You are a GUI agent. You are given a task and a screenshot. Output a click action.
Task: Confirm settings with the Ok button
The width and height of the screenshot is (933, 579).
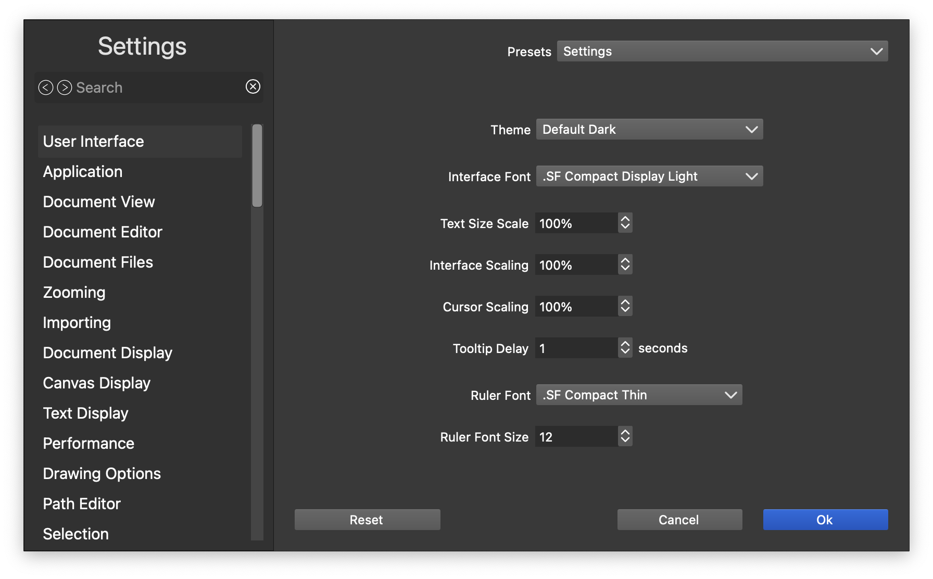click(825, 520)
